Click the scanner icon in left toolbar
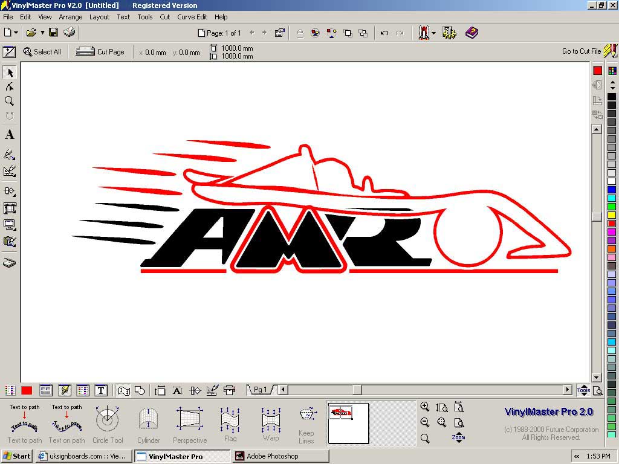 pyautogui.click(x=10, y=263)
